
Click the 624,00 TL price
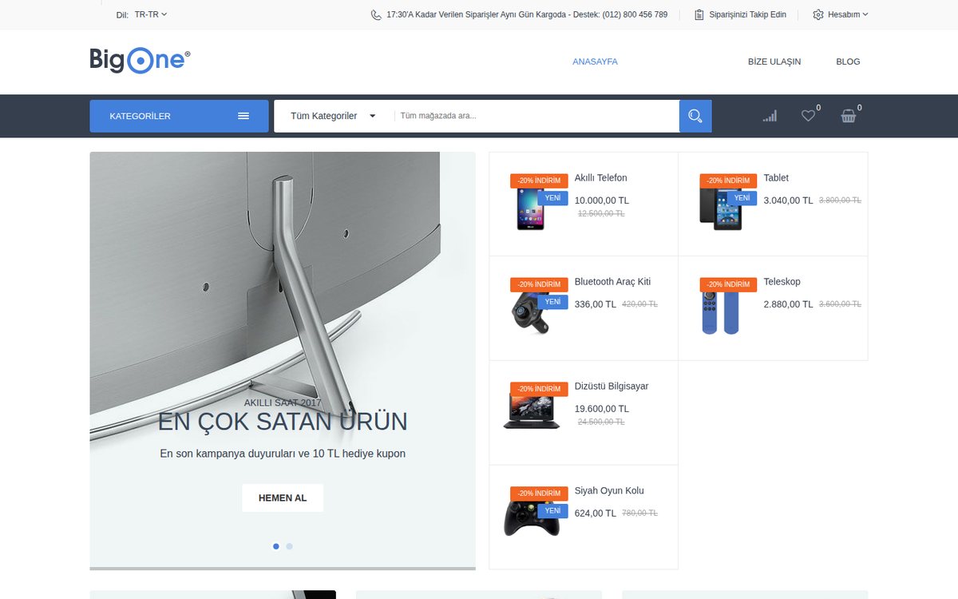tap(596, 514)
